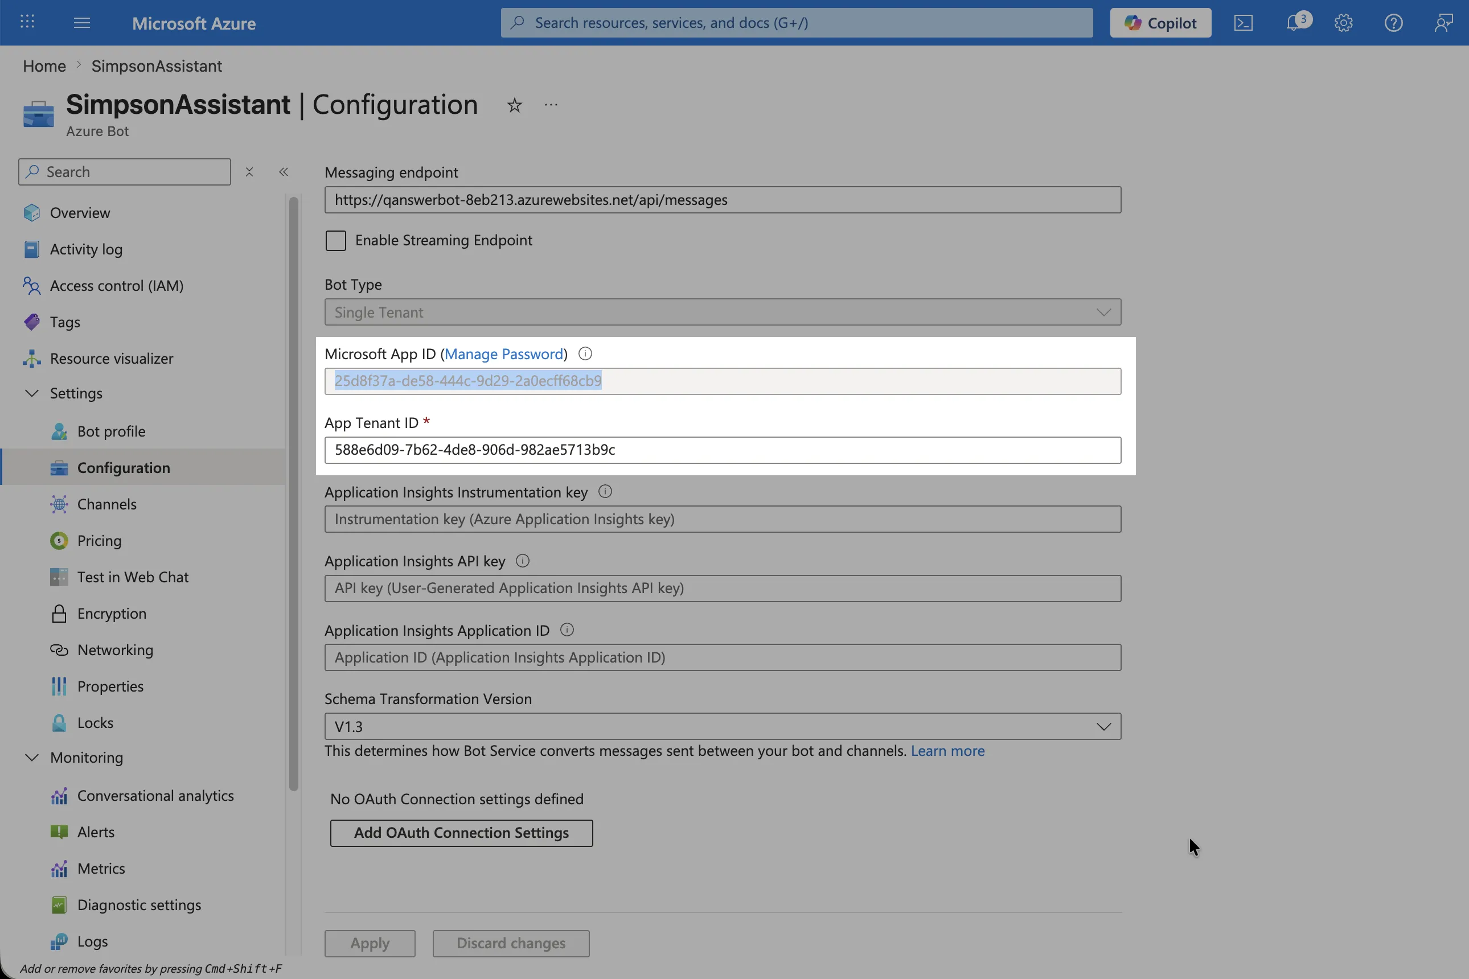Image resolution: width=1469 pixels, height=979 pixels.
Task: Click SimpsonAssistant breadcrumb link
Action: point(157,66)
